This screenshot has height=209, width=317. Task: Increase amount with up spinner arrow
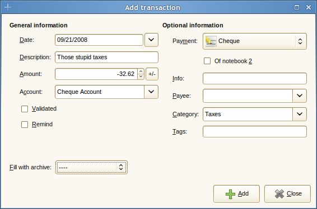coord(141,72)
